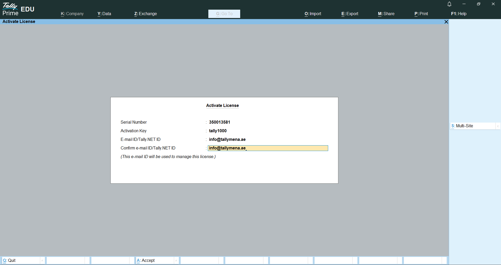This screenshot has height=265, width=501.
Task: Restore down the application window
Action: click(479, 4)
